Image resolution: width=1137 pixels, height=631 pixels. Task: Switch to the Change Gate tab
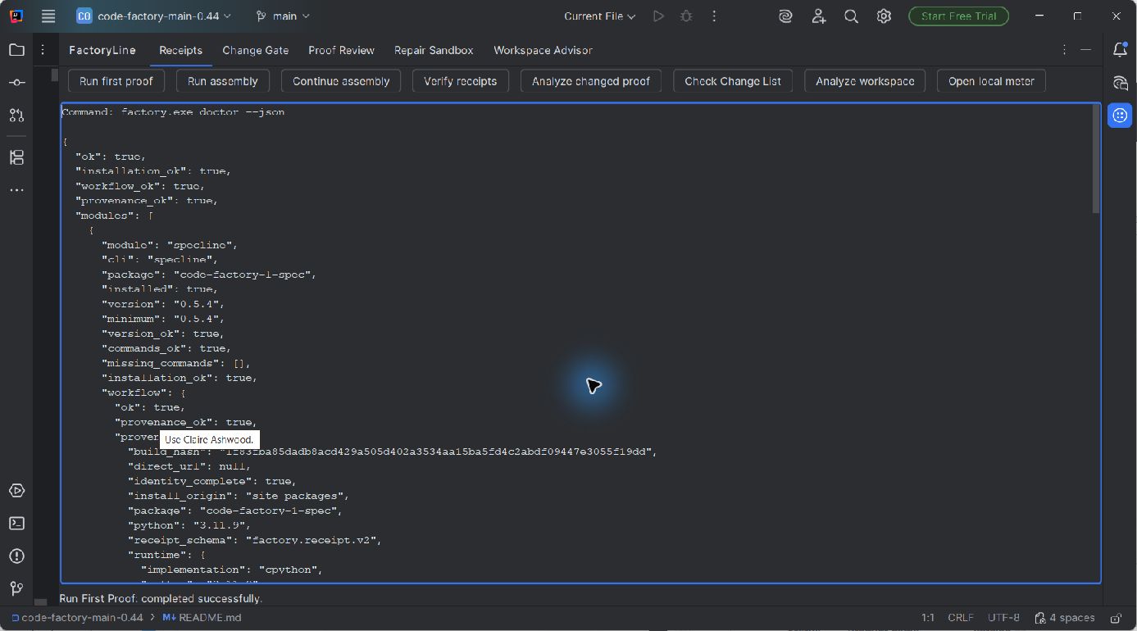(256, 50)
